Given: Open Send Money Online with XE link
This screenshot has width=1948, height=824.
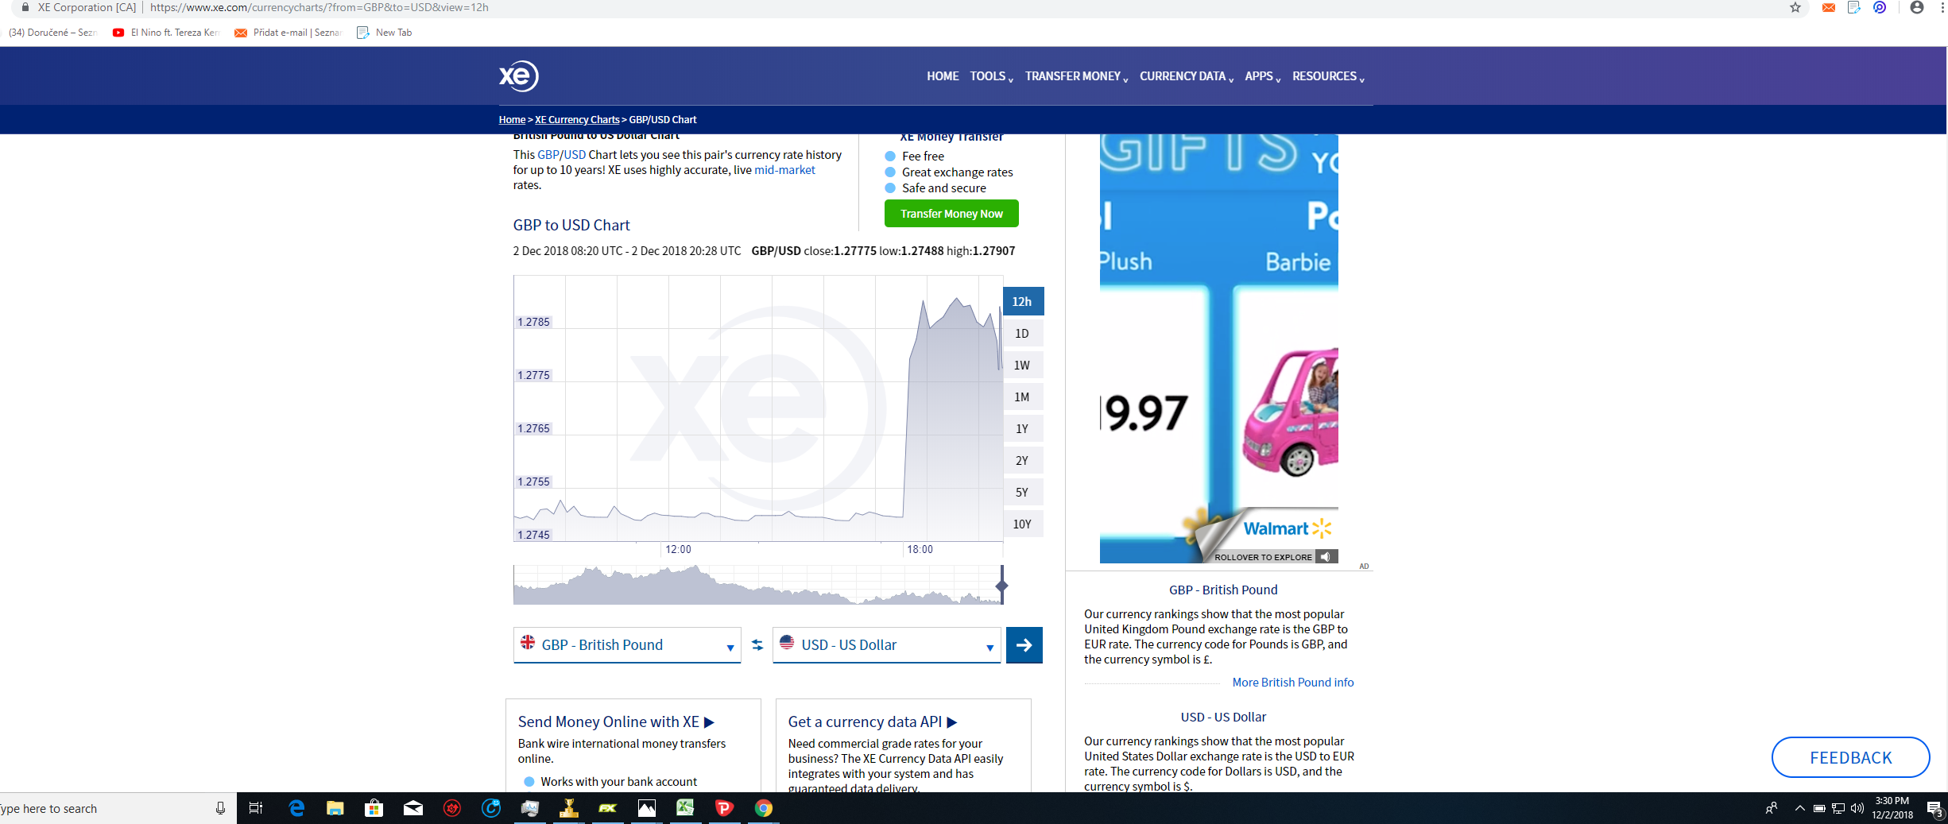Looking at the screenshot, I should (x=616, y=722).
